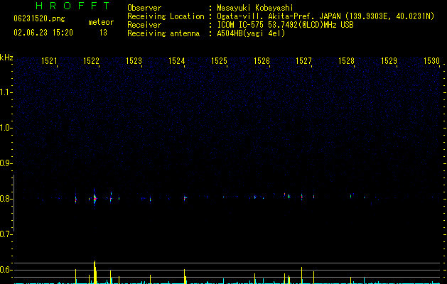
Task: Click the 1529 time axis marker
Action: click(x=389, y=61)
